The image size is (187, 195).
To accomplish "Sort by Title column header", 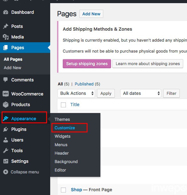I will tap(75, 105).
